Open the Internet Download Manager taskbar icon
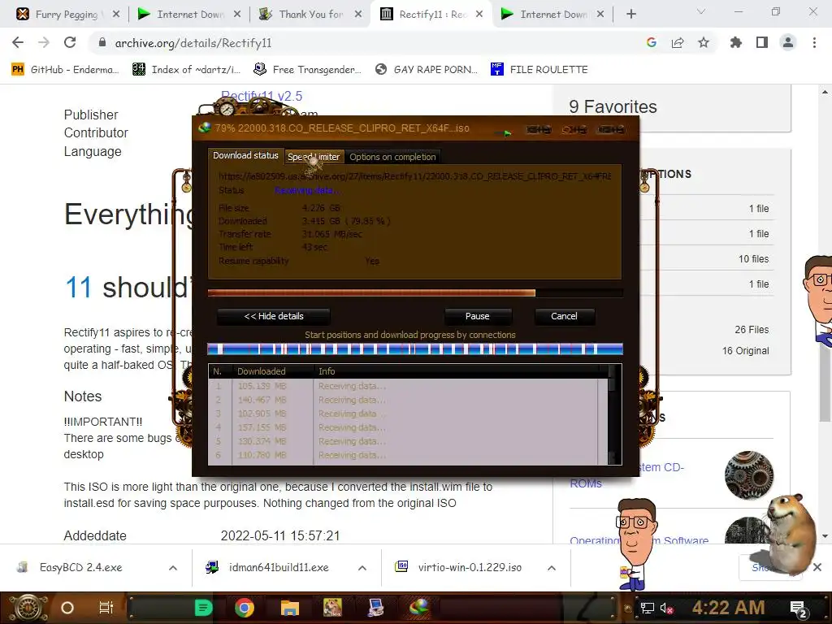 (x=419, y=607)
